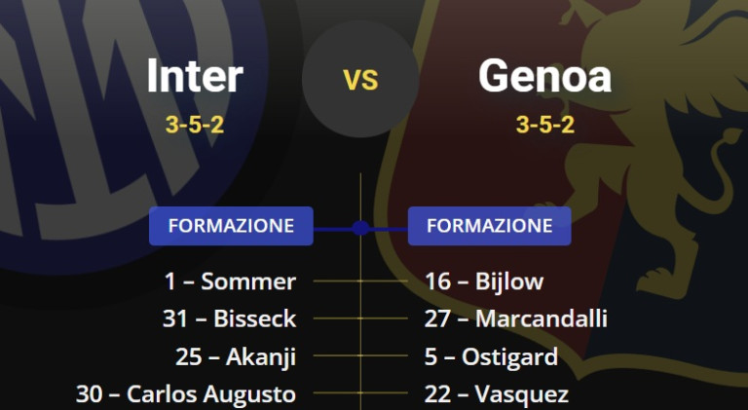
Task: Click the dot between the Formazione buttons
Action: tap(360, 227)
